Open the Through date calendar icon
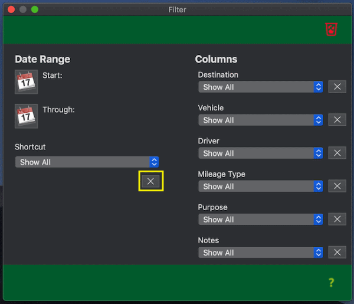Screen dimensions: 354x304 (x=26, y=116)
